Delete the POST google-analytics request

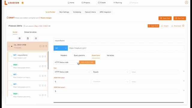pyautogui.click(x=45, y=66)
